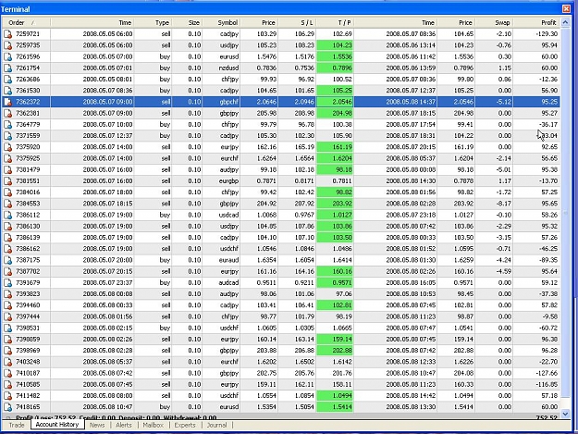578x434 pixels.
Task: Click the icon beside order 7386130
Action: click(x=8, y=227)
